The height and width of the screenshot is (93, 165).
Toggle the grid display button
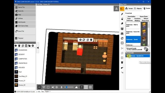point(90,87)
